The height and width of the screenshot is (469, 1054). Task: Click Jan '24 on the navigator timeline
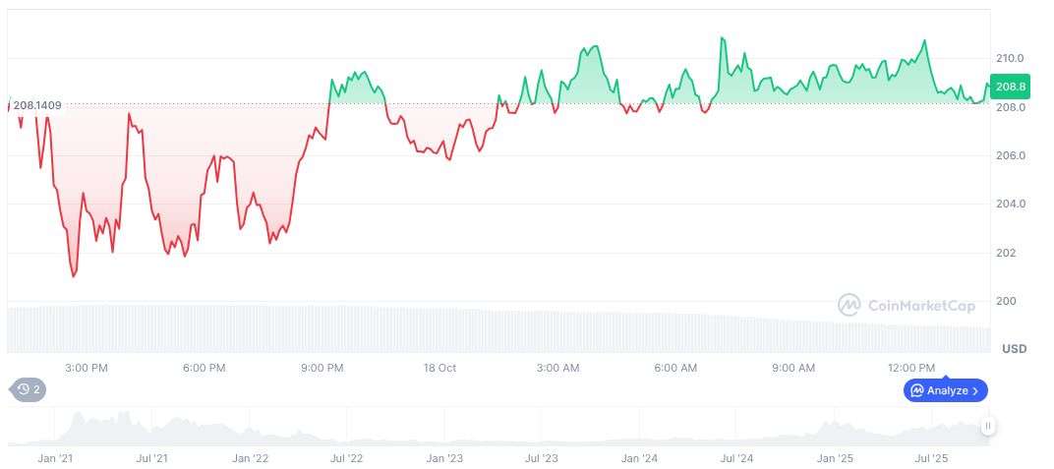(x=640, y=458)
